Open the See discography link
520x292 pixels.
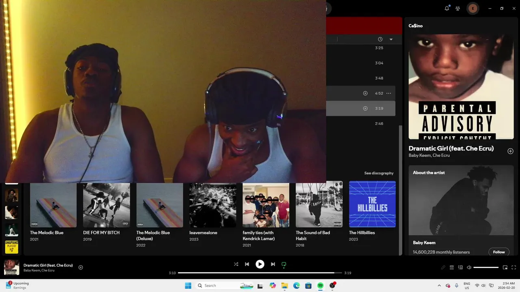[379, 173]
